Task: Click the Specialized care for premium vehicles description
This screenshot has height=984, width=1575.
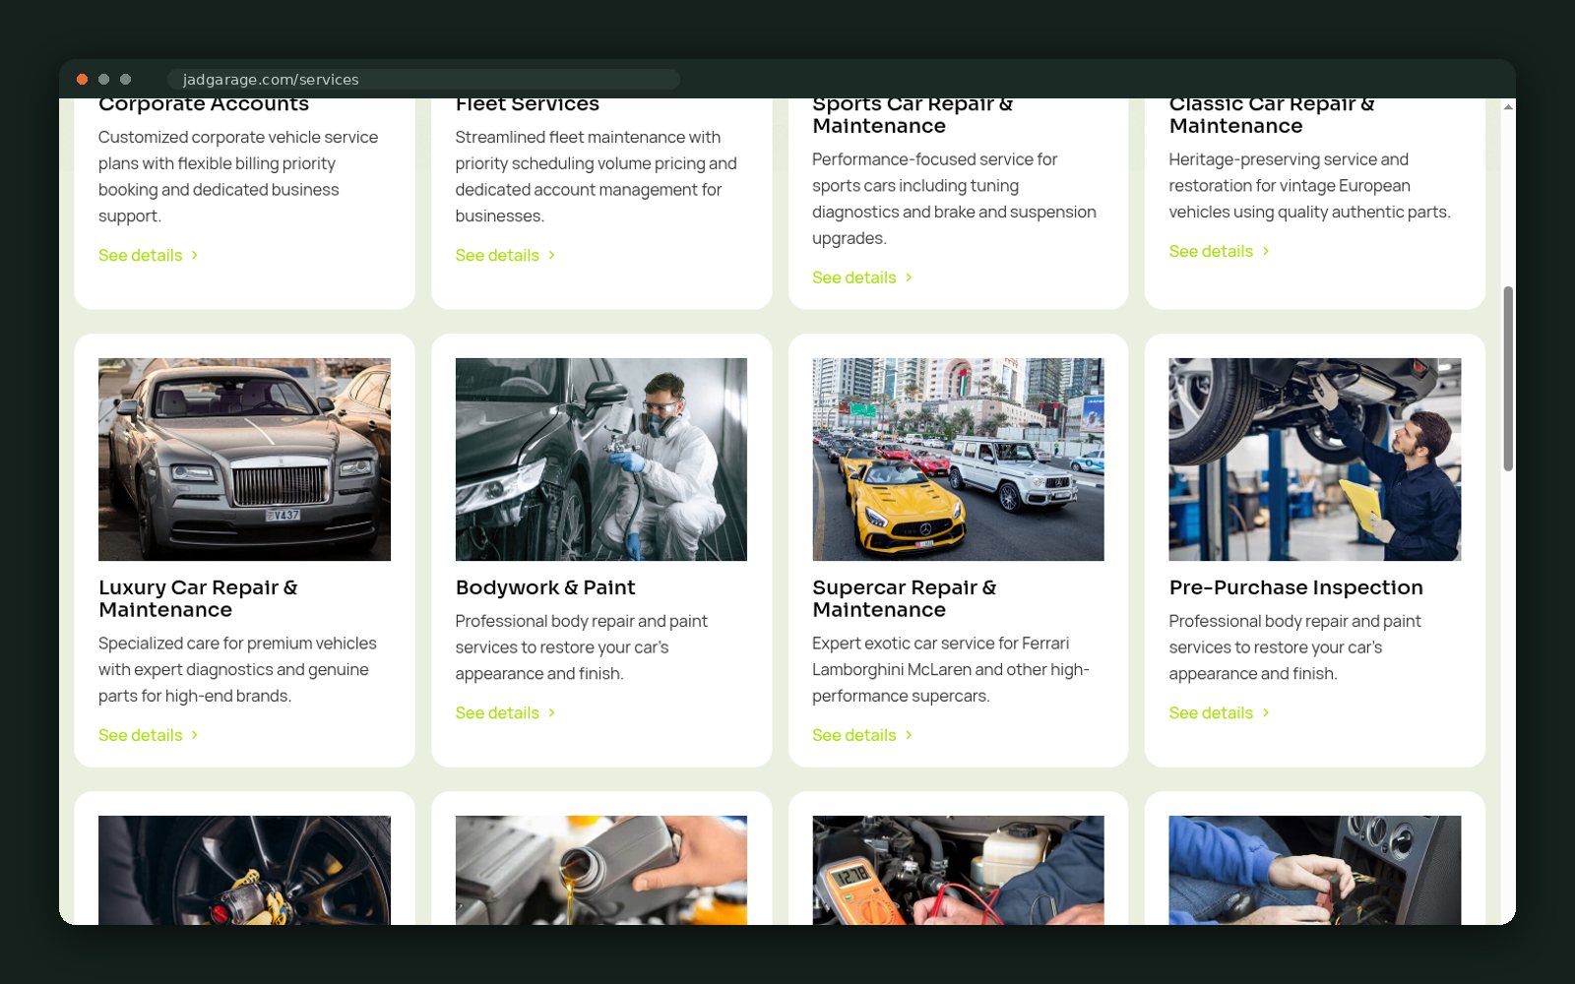Action: pos(237,669)
